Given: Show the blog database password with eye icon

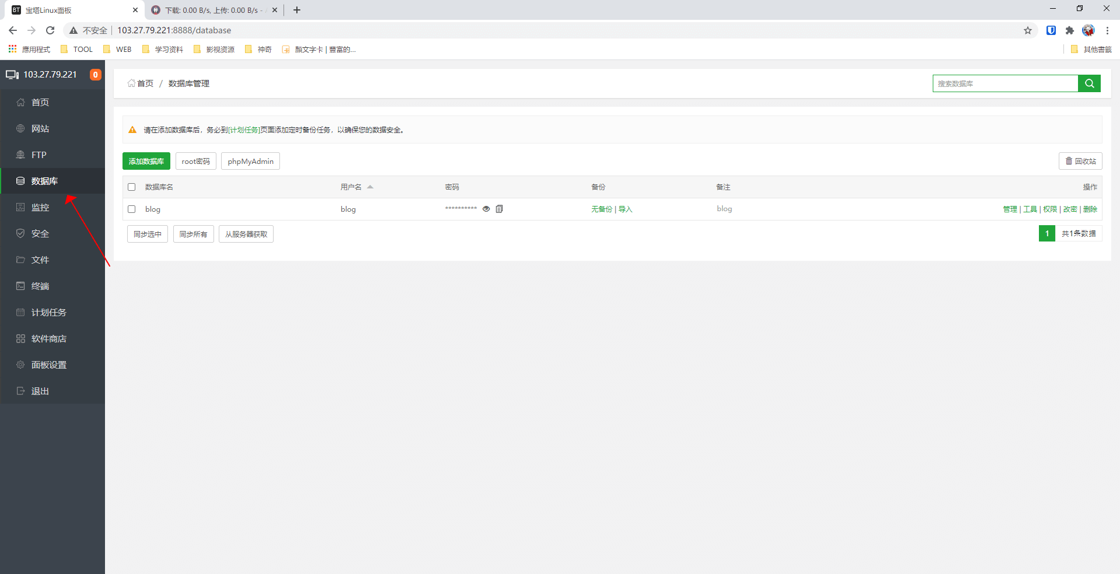Looking at the screenshot, I should [x=486, y=209].
